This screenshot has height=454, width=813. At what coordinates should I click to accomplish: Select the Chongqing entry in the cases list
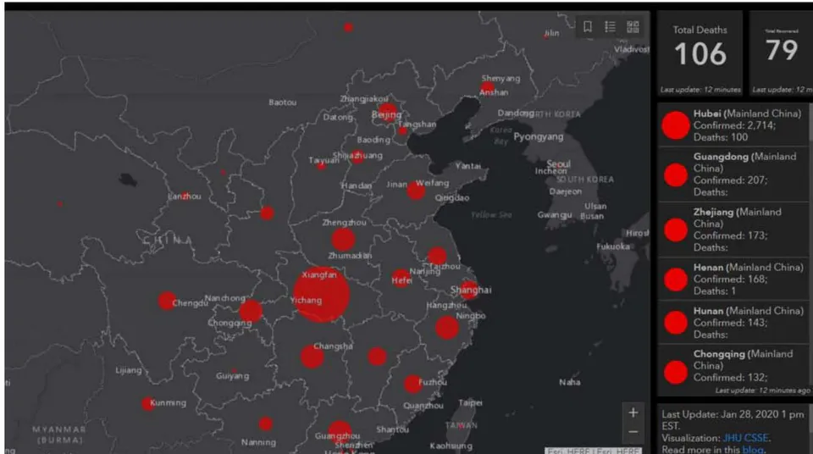point(733,365)
